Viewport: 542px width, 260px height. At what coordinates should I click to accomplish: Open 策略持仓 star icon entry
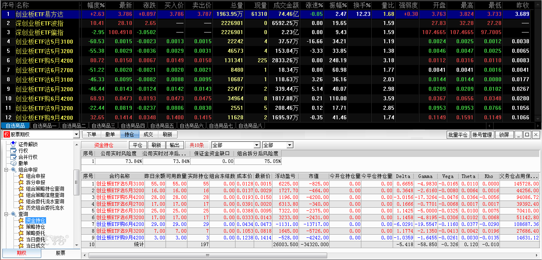21,227
